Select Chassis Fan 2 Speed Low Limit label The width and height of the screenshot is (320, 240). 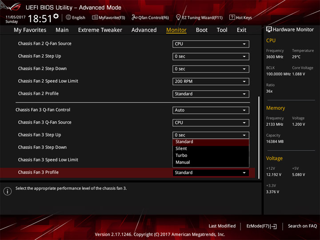[x=48, y=81]
